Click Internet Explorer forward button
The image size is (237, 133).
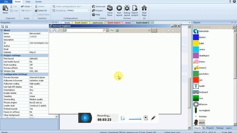pyautogui.click(x=57, y=30)
